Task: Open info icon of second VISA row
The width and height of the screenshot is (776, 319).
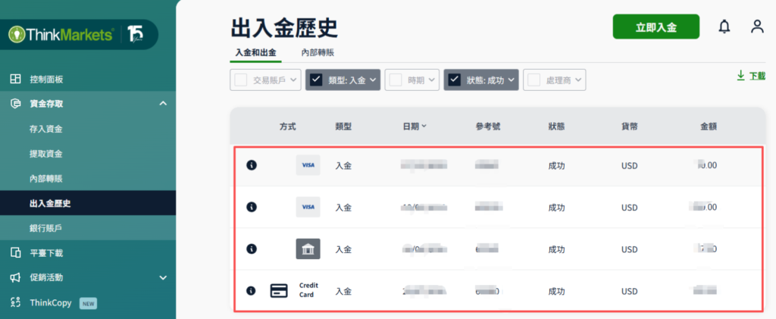Action: click(x=252, y=207)
